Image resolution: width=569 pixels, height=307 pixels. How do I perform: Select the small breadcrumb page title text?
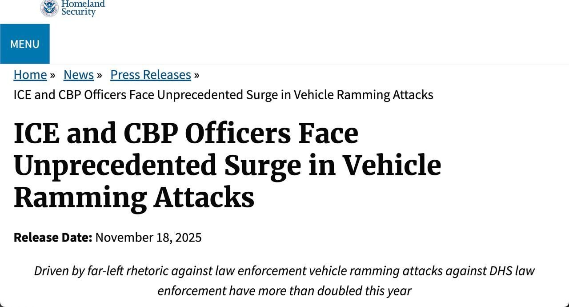[223, 95]
